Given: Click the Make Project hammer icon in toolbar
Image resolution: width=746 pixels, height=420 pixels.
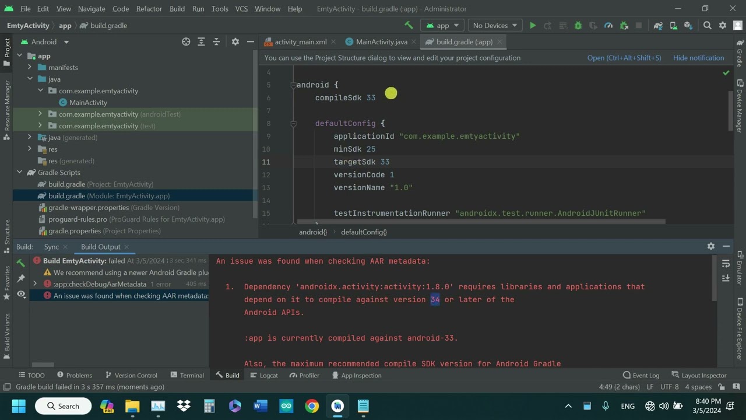Looking at the screenshot, I should pyautogui.click(x=409, y=25).
